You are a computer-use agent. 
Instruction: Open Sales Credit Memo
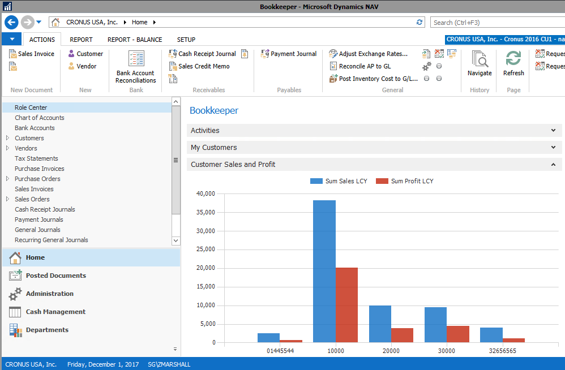point(199,66)
